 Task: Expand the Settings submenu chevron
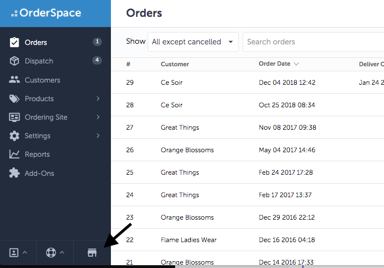[x=98, y=135]
